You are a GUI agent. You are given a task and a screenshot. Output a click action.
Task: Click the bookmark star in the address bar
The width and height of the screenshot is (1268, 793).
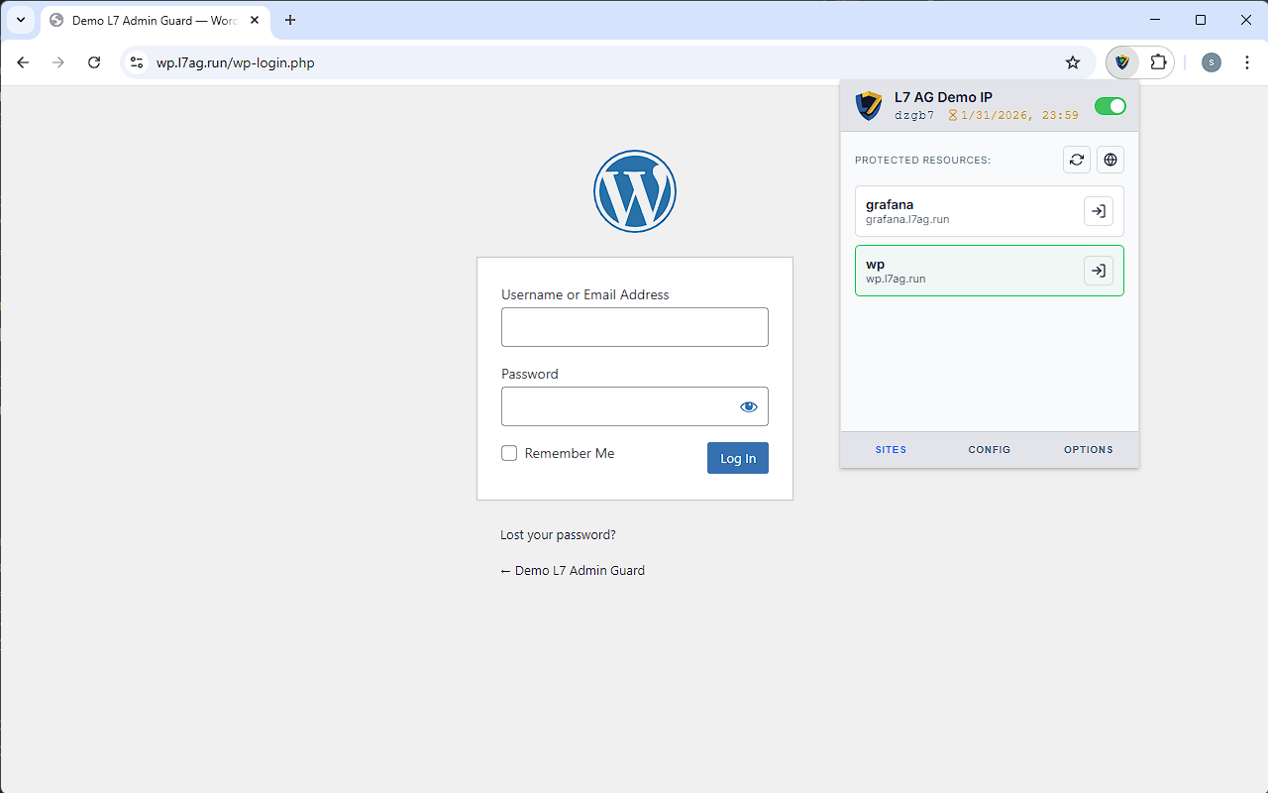(x=1073, y=61)
